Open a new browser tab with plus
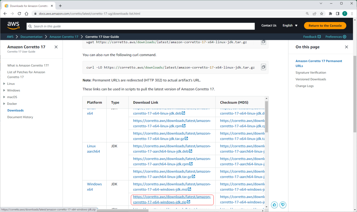This screenshot has width=357, height=212. point(60,6)
